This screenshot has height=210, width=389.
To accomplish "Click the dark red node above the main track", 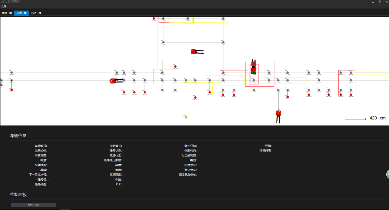I will tap(175, 66).
